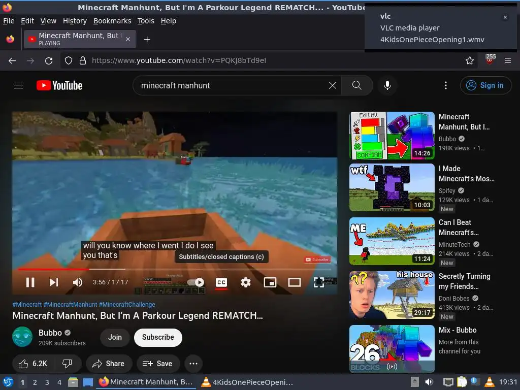Open Spifey's 10:03 video thumbnail
This screenshot has height=390, width=520.
(392, 187)
